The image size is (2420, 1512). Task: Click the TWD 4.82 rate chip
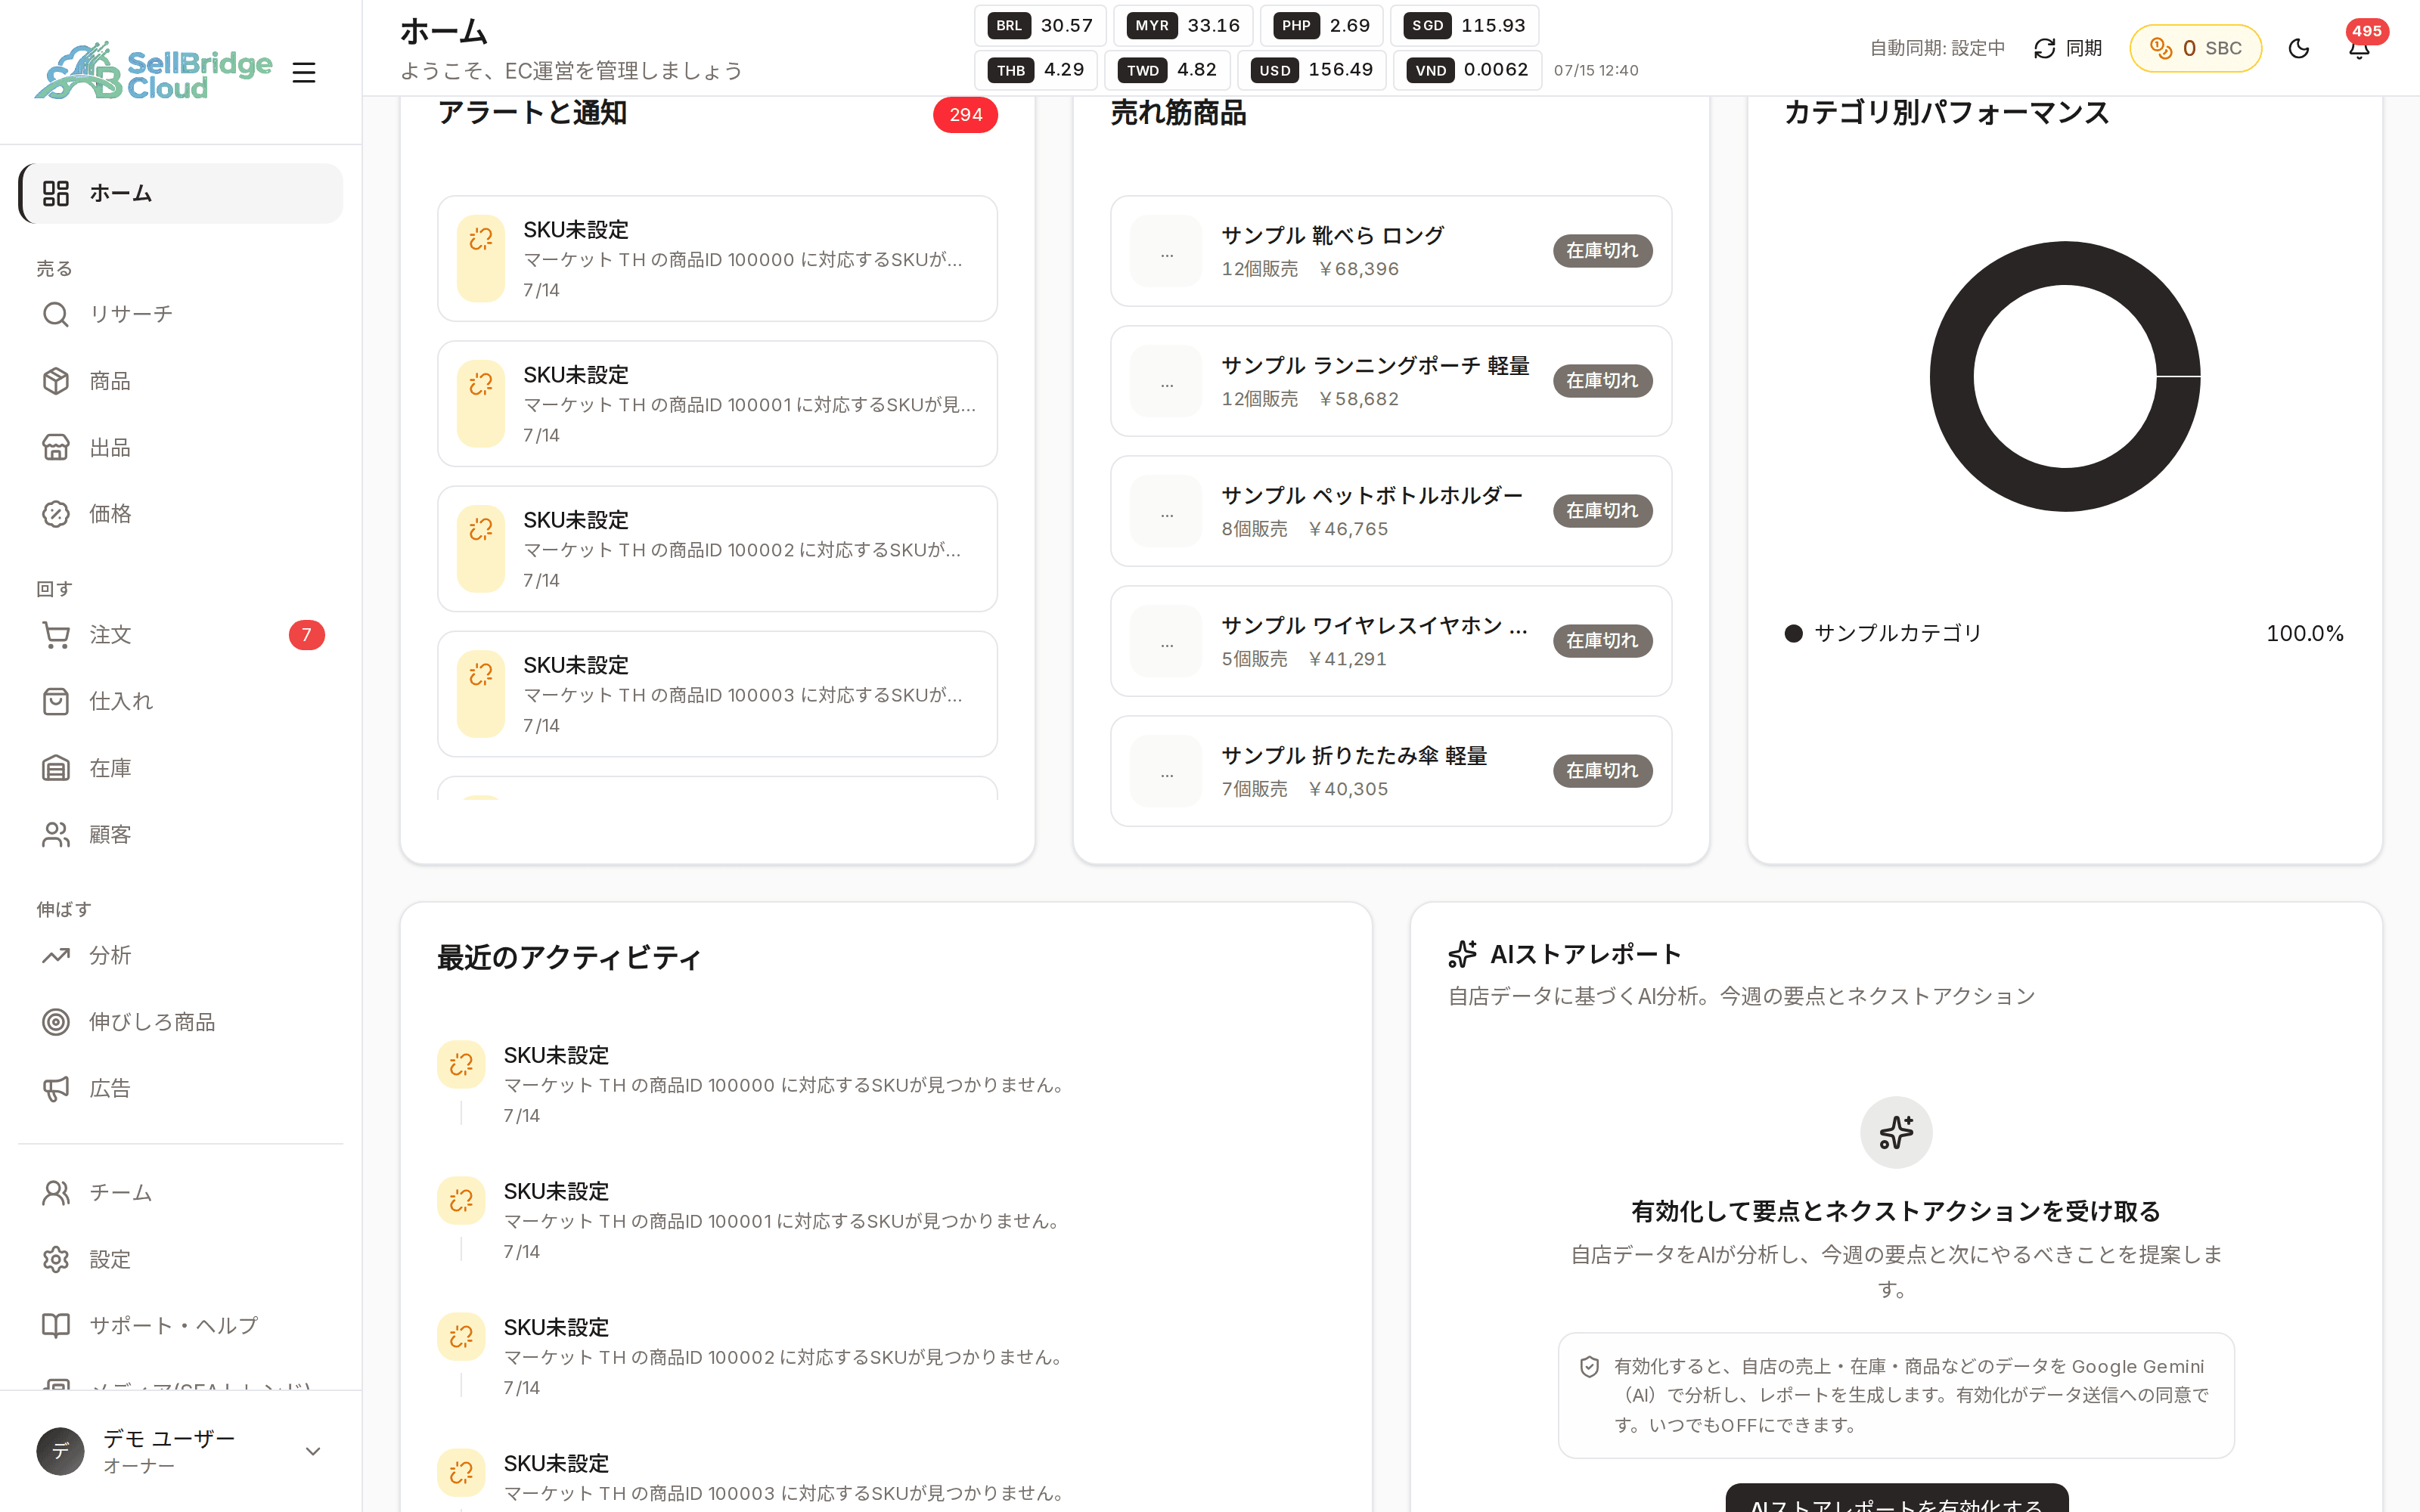click(x=1168, y=70)
